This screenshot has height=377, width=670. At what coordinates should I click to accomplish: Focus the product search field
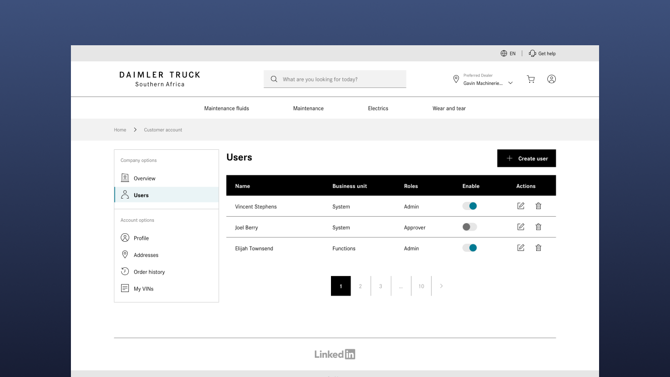pos(335,79)
